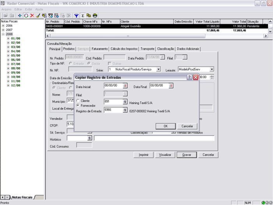Open the Editar menu
This screenshot has height=205, width=273.
[x=18, y=9]
